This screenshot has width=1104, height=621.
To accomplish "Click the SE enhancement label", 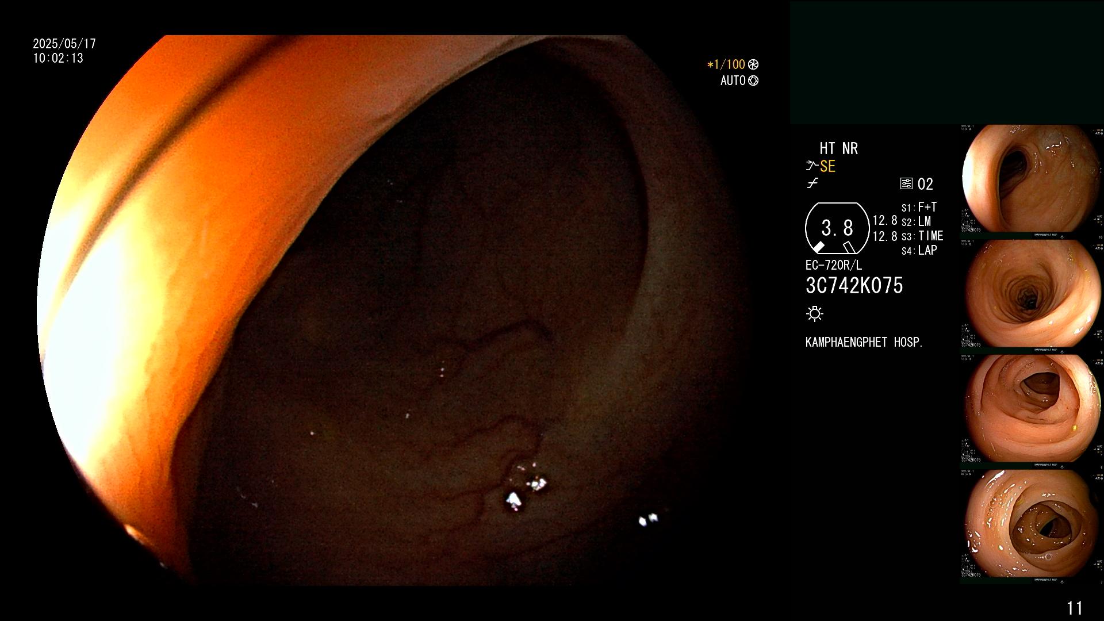I will [827, 166].
